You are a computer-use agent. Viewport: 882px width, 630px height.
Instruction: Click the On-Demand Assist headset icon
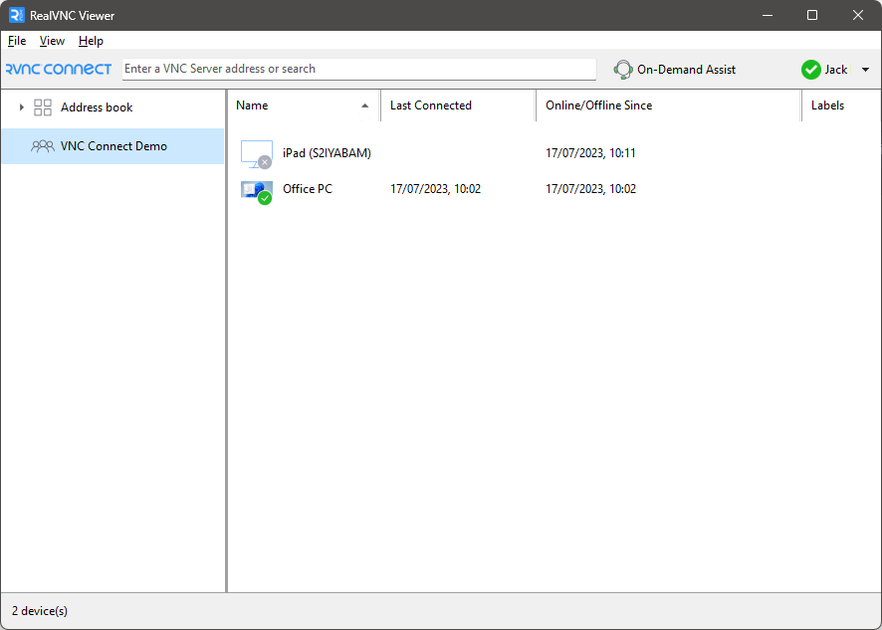(x=623, y=70)
